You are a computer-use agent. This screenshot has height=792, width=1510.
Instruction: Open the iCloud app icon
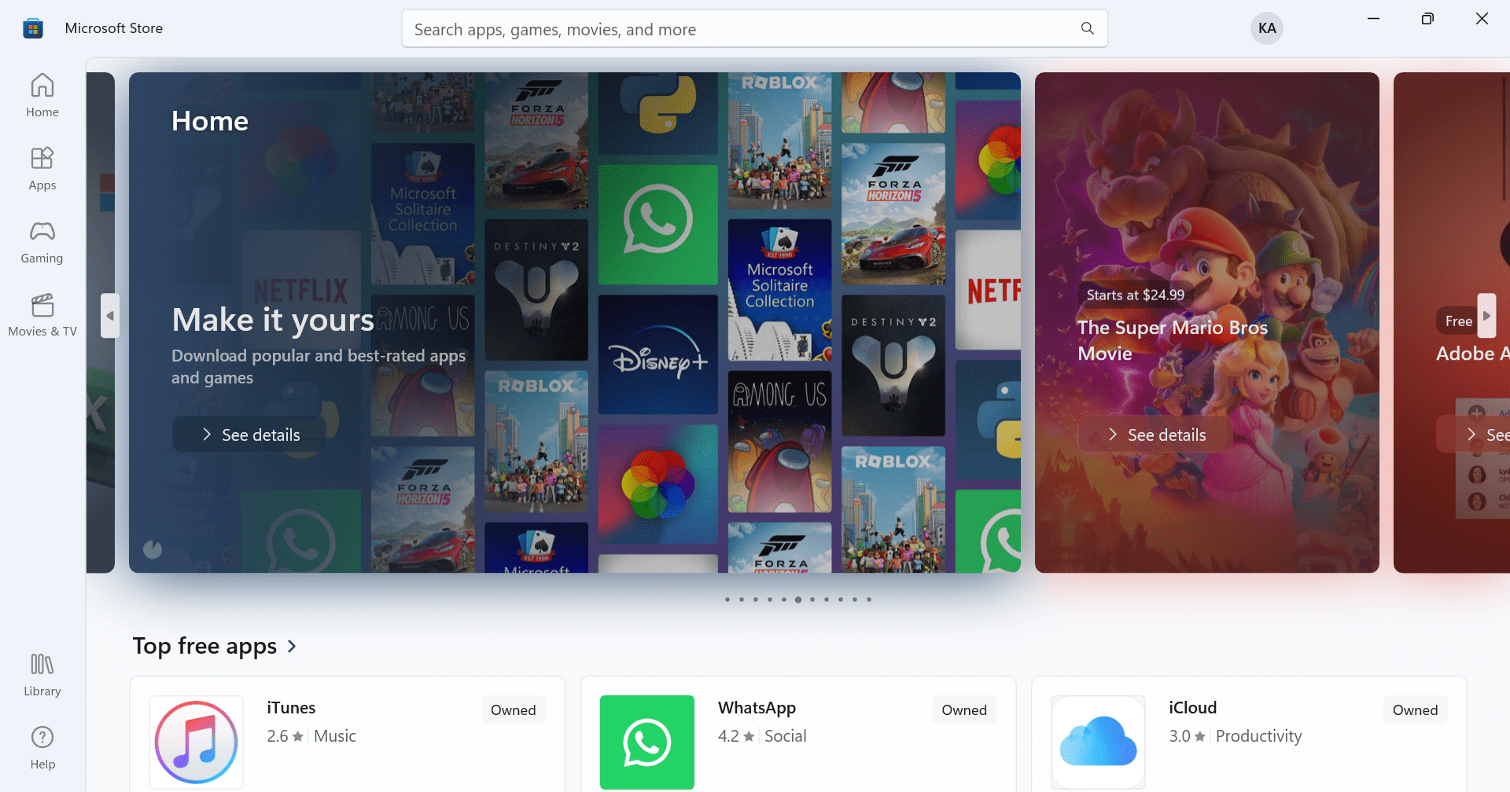1098,742
